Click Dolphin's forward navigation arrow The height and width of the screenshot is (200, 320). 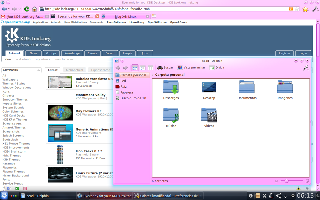click(x=125, y=68)
